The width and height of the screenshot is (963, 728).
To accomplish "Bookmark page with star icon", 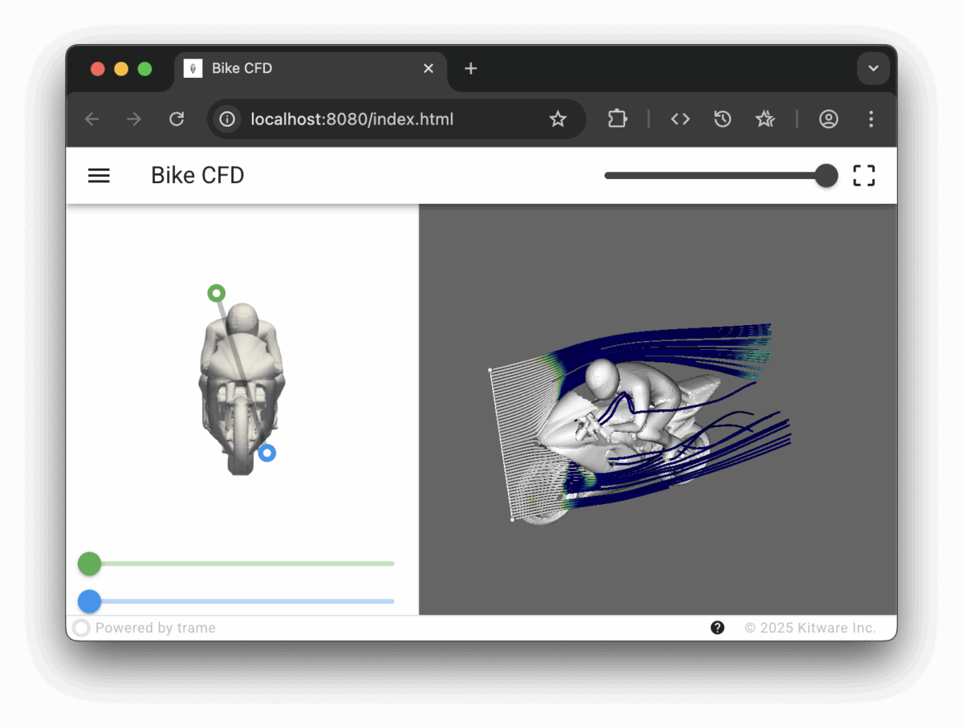I will point(558,120).
